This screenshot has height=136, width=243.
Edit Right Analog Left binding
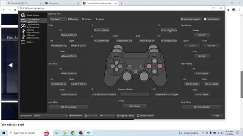pyautogui.click(x=192, y=84)
